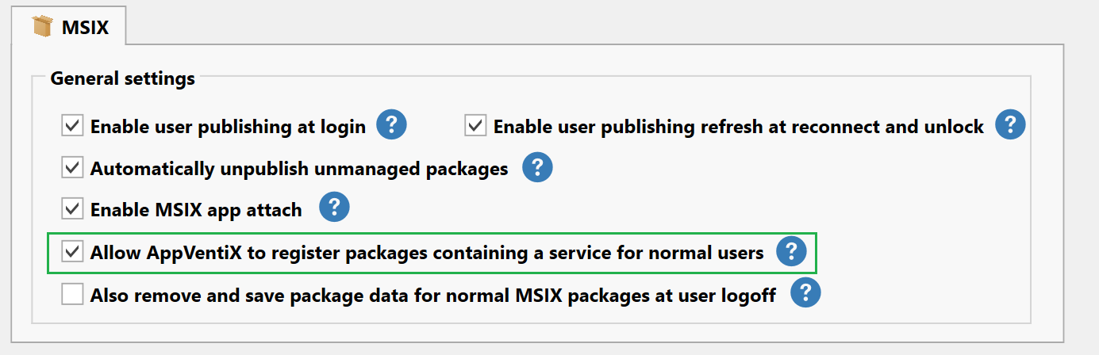Open help for registering packages containing a service
Screen dimensions: 1099x355
pyautogui.click(x=791, y=252)
